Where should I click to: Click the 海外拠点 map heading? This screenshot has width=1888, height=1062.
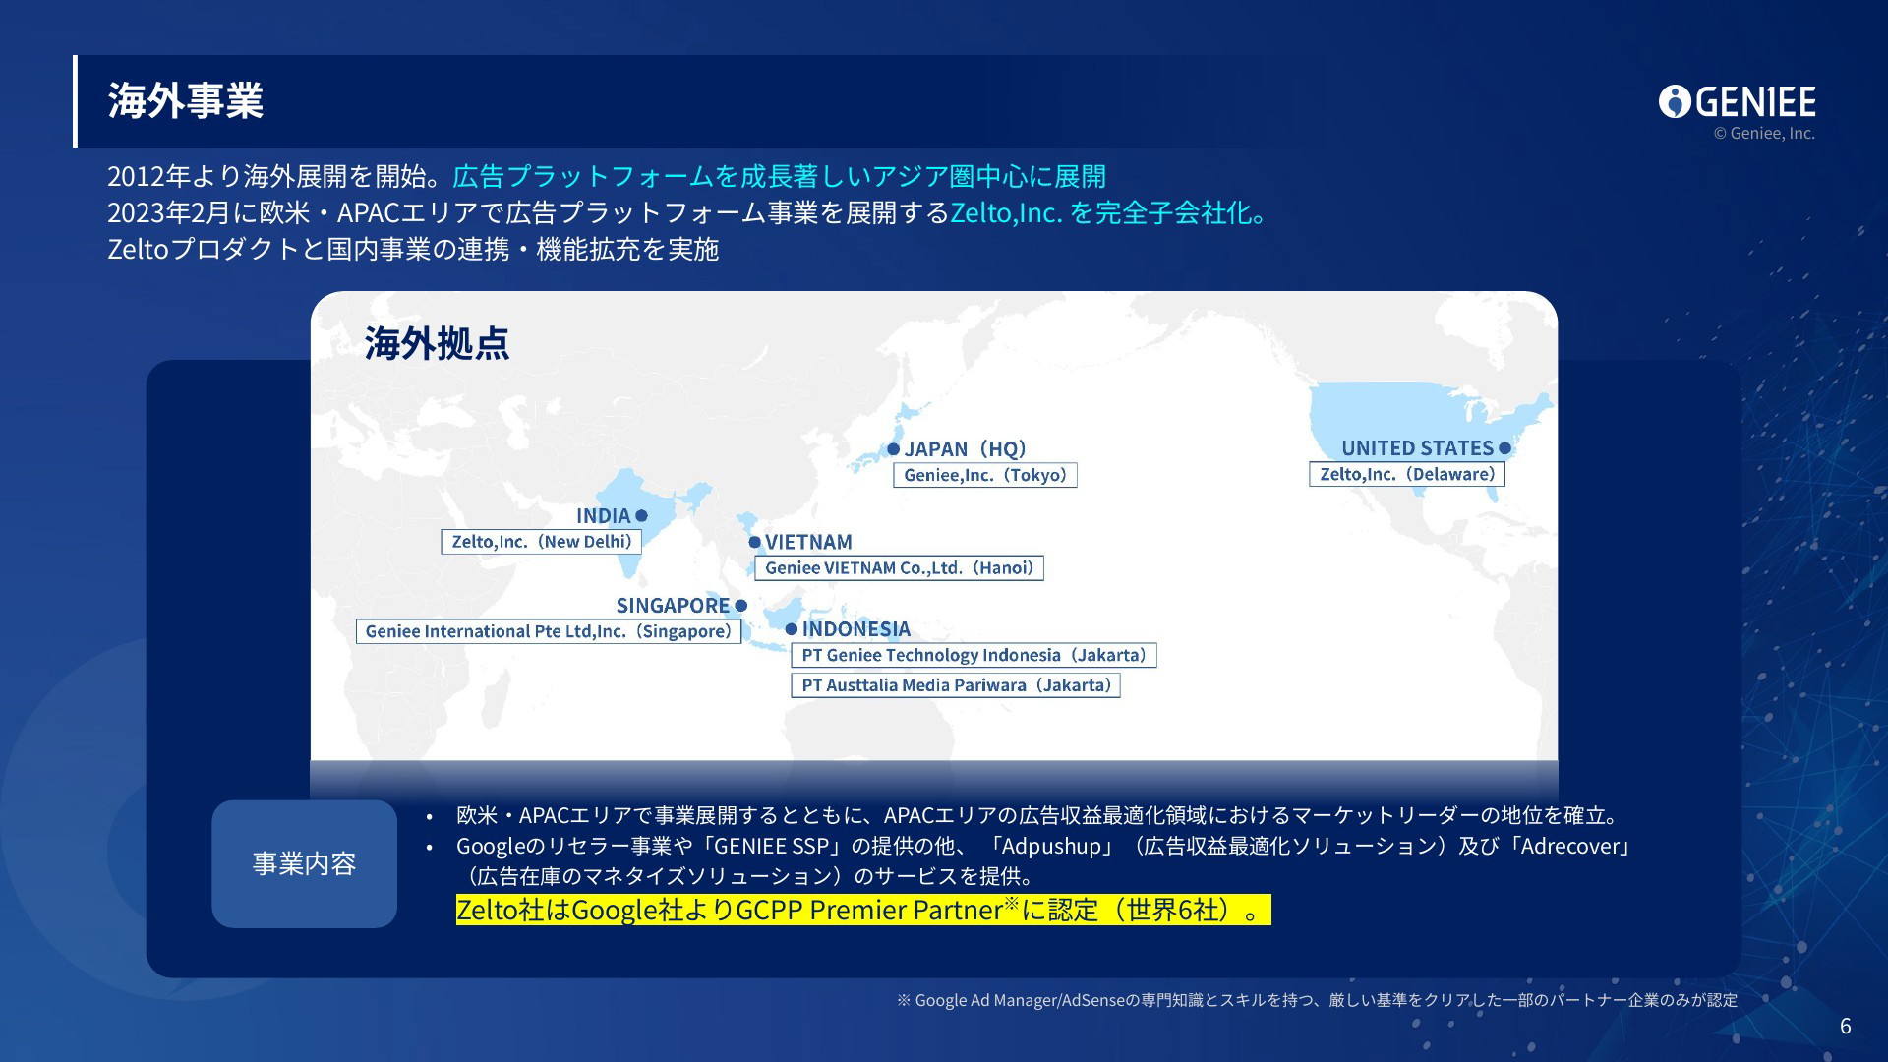pos(438,343)
